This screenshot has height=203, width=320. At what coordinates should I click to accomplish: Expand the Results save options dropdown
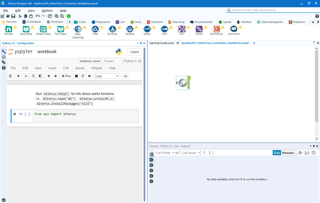[x=309, y=153]
